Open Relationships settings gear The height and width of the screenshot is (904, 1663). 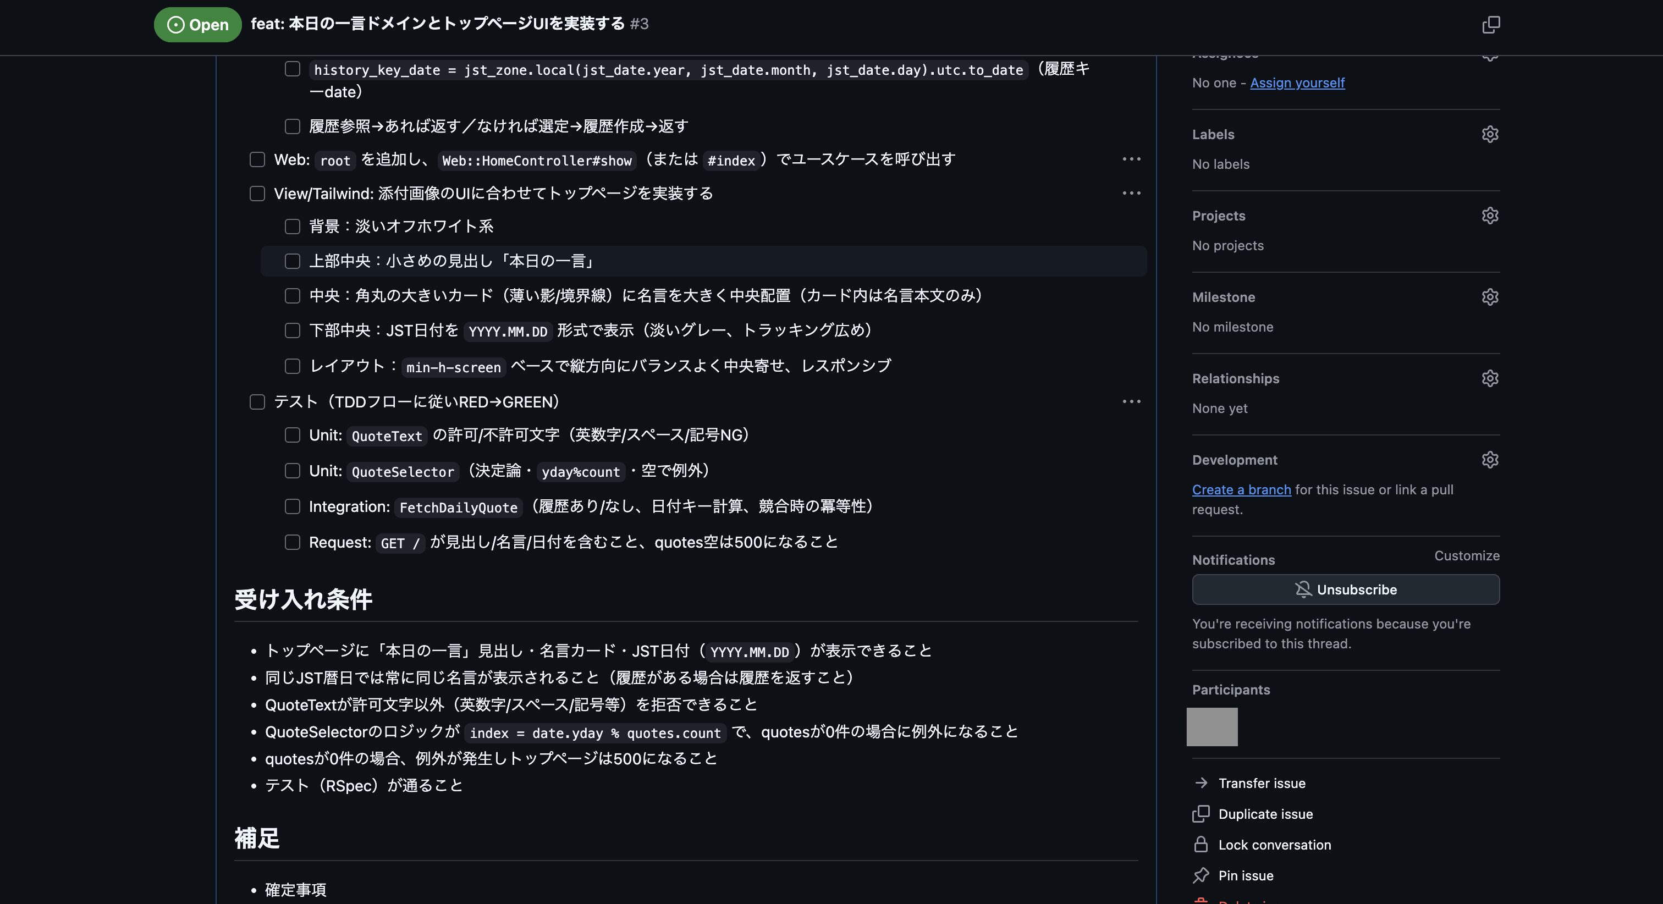tap(1489, 378)
